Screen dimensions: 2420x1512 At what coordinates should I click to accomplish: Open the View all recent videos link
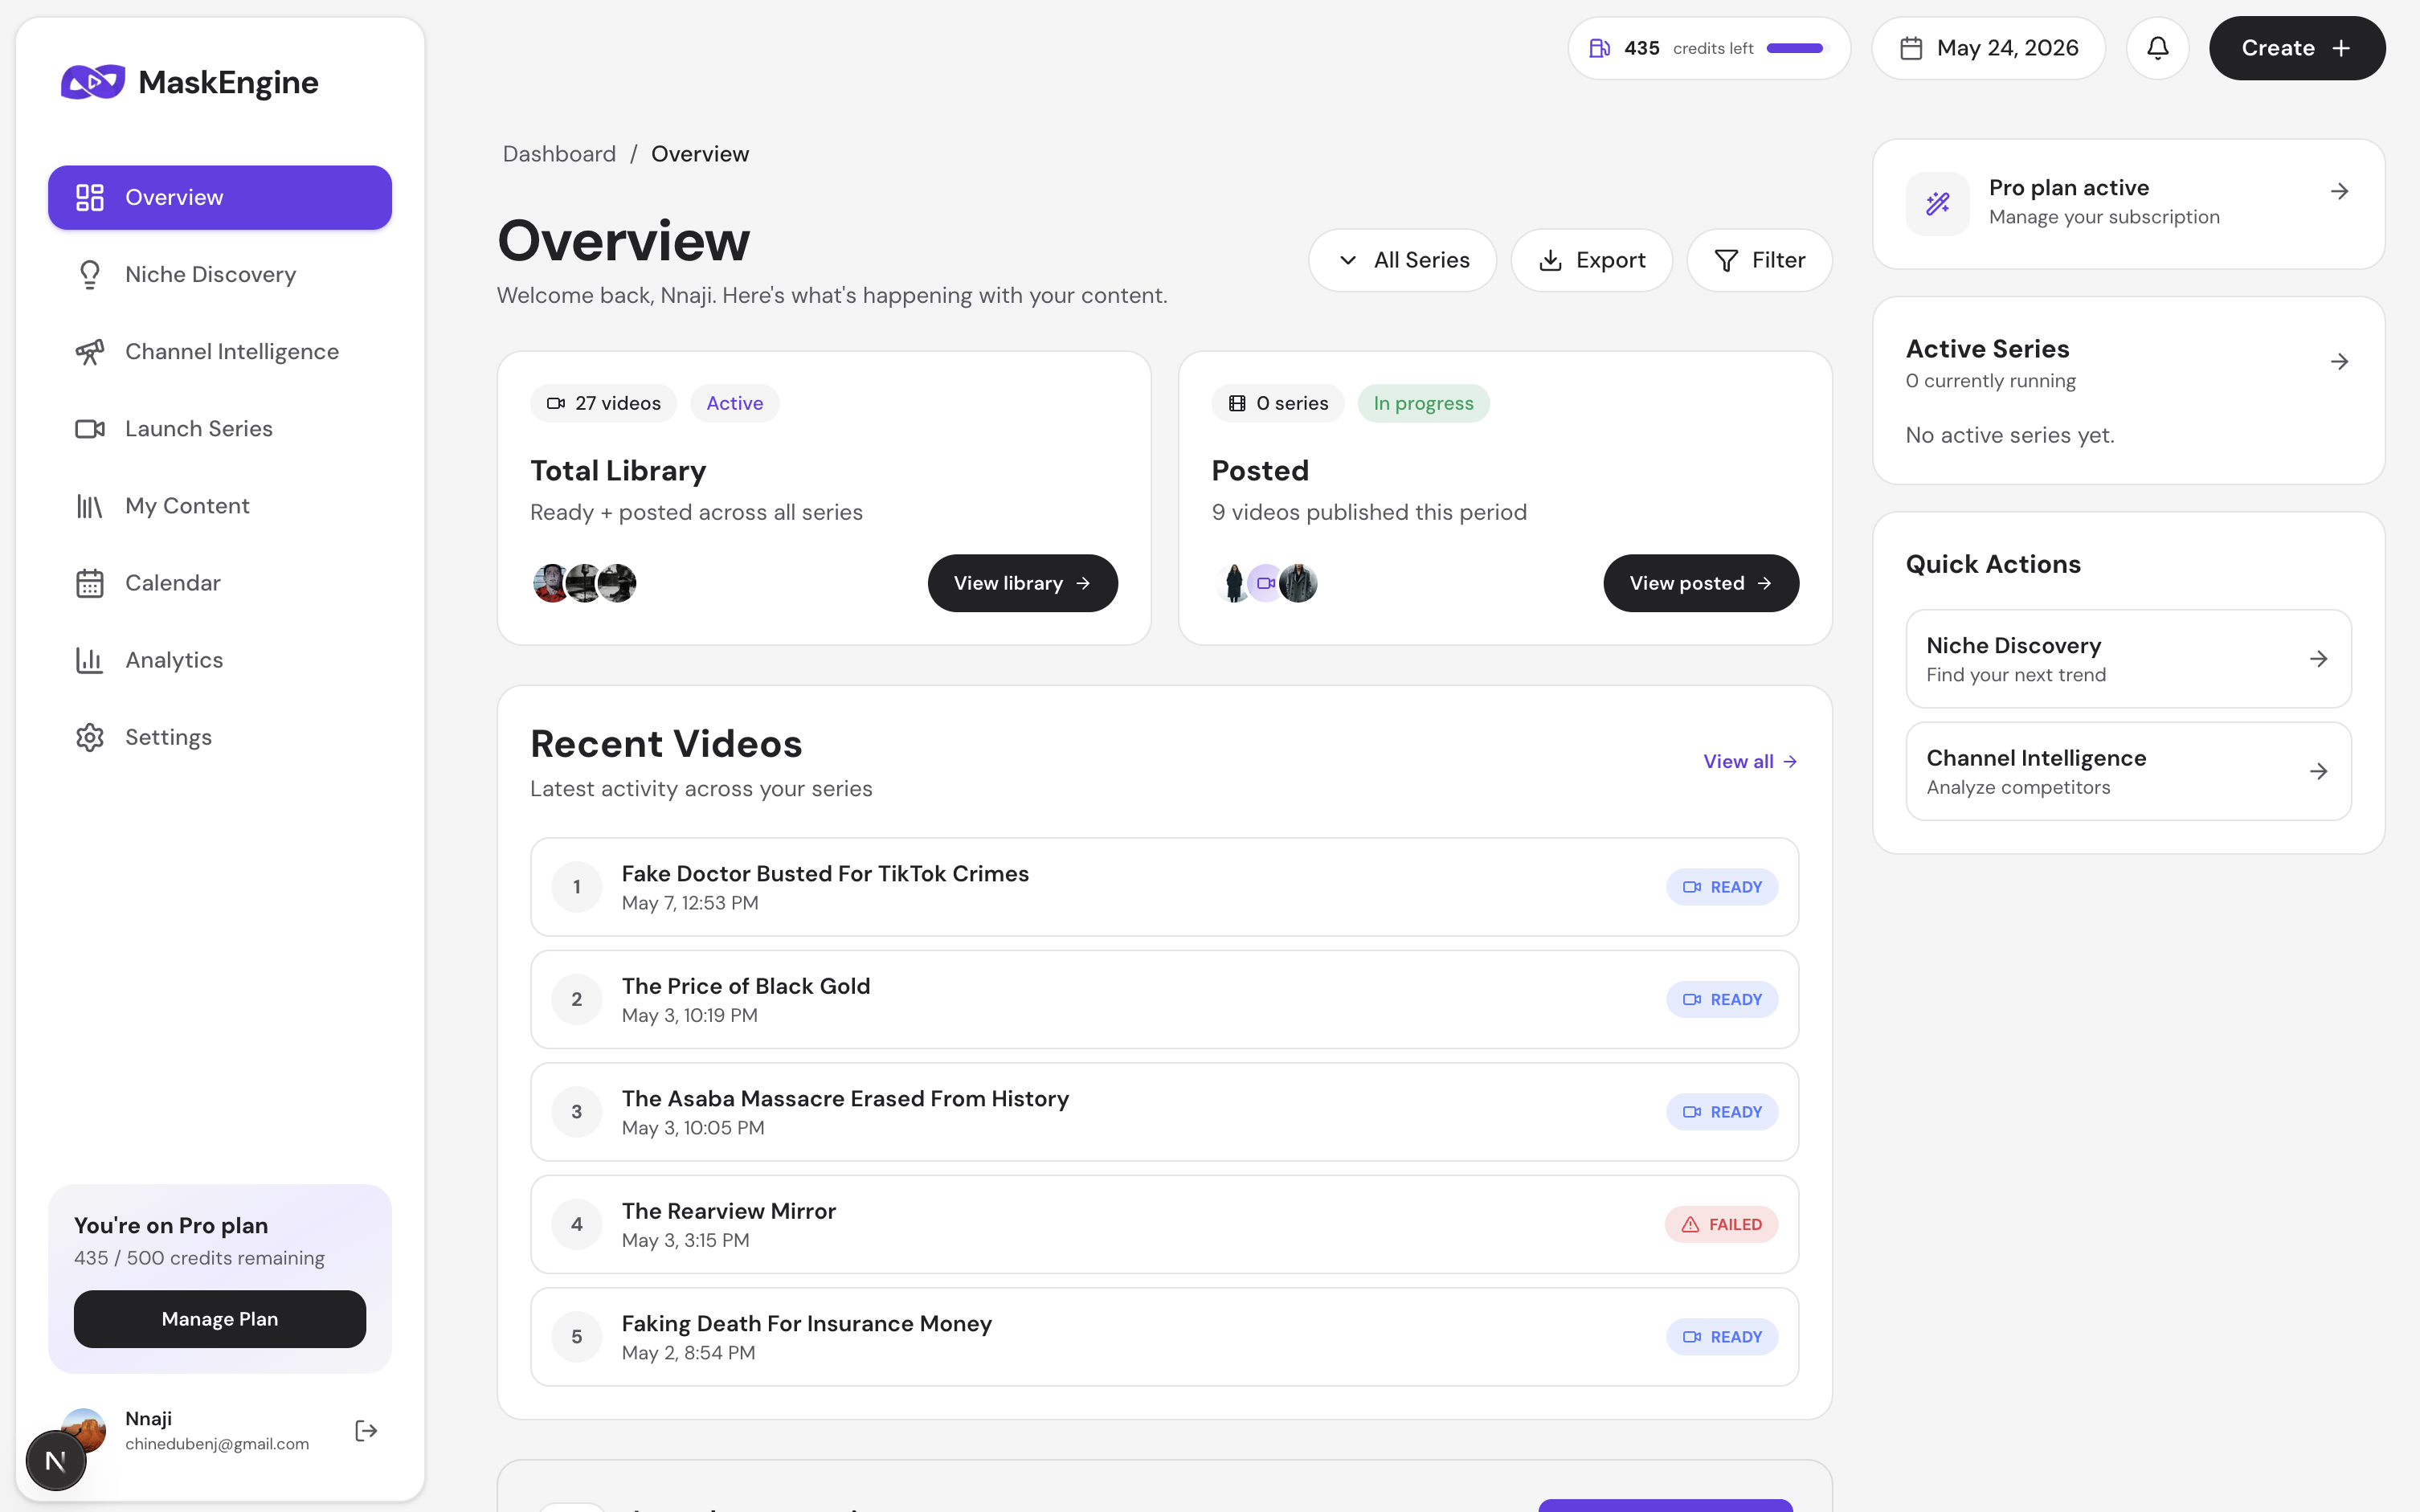tap(1750, 761)
